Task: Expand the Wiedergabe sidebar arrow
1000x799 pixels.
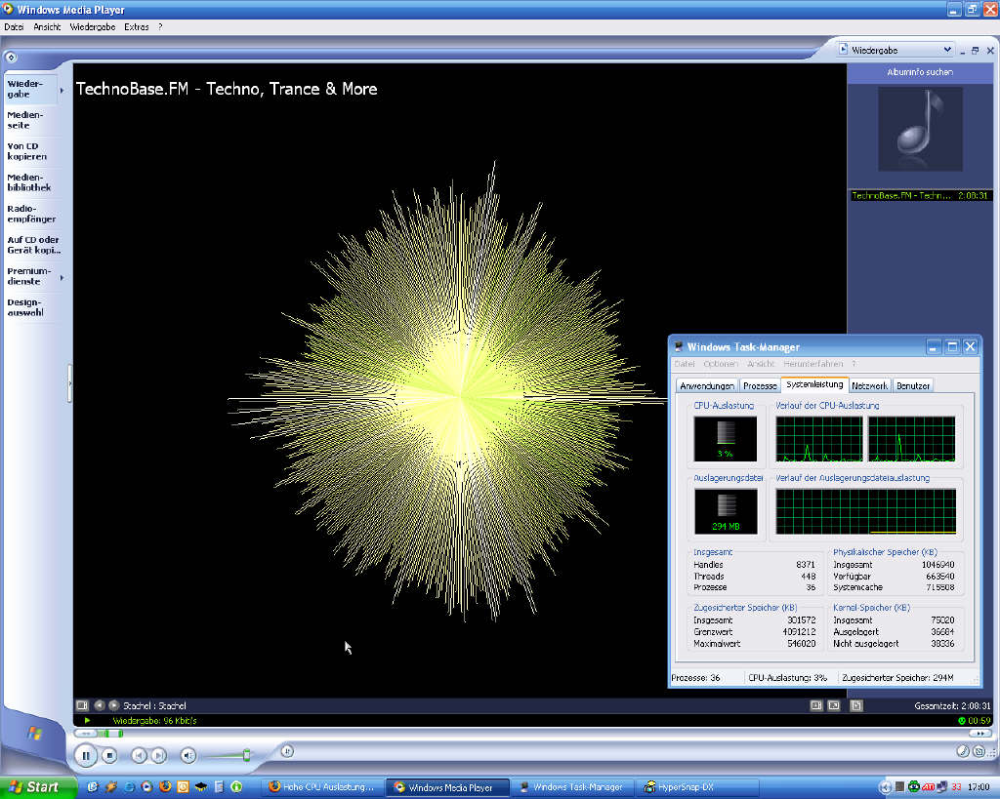Action: [62, 91]
